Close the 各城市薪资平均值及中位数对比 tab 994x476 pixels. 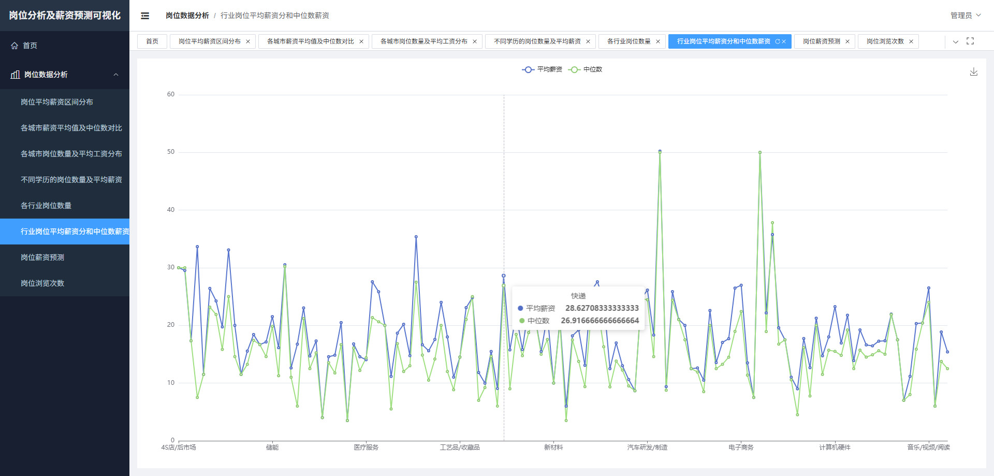pyautogui.click(x=361, y=41)
